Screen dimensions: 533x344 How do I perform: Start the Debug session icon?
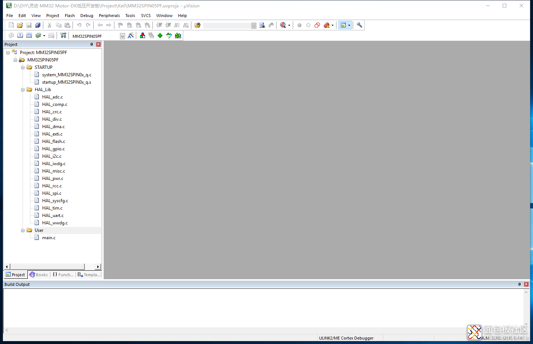[283, 25]
